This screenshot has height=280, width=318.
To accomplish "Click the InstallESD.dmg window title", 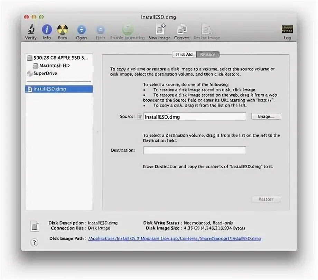I will point(159,17).
